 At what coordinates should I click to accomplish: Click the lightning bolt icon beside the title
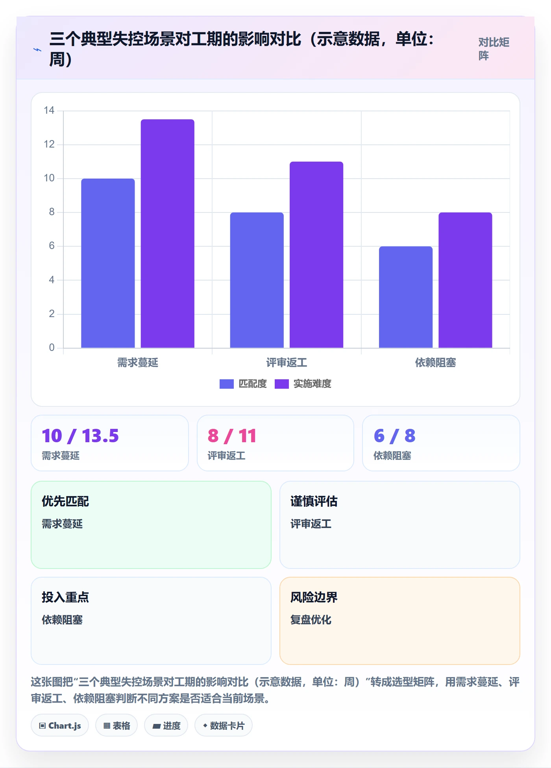[x=37, y=50]
